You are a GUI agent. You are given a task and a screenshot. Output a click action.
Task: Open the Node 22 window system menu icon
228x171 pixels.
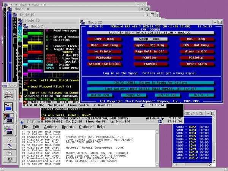coord(82,22)
